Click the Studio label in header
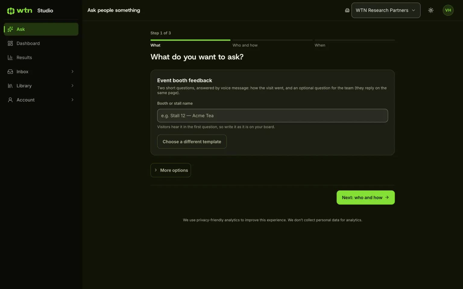463x289 pixels. [45, 11]
